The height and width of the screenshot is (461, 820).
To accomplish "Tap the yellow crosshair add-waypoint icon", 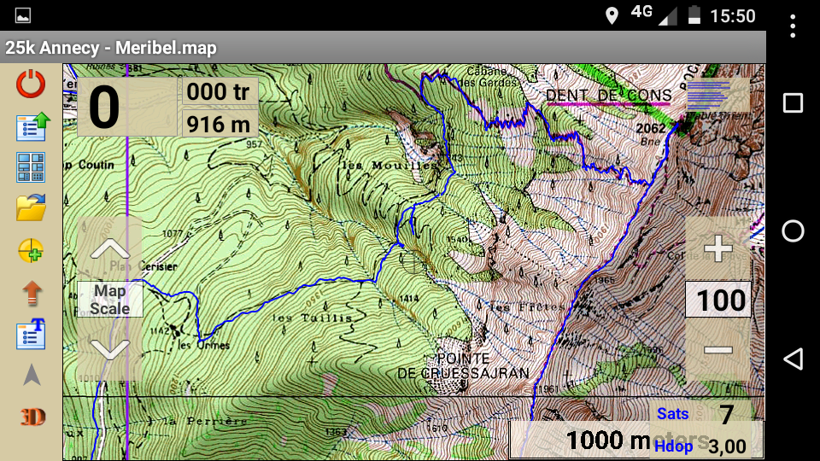I will pyautogui.click(x=31, y=251).
